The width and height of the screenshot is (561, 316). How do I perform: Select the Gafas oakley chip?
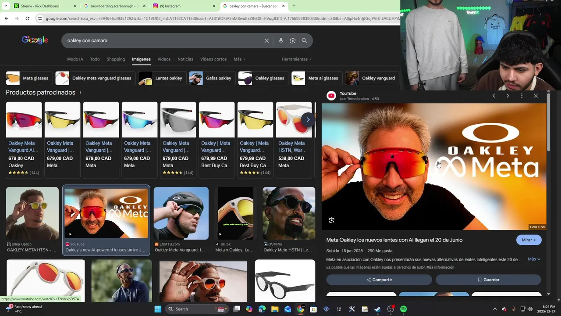212,78
